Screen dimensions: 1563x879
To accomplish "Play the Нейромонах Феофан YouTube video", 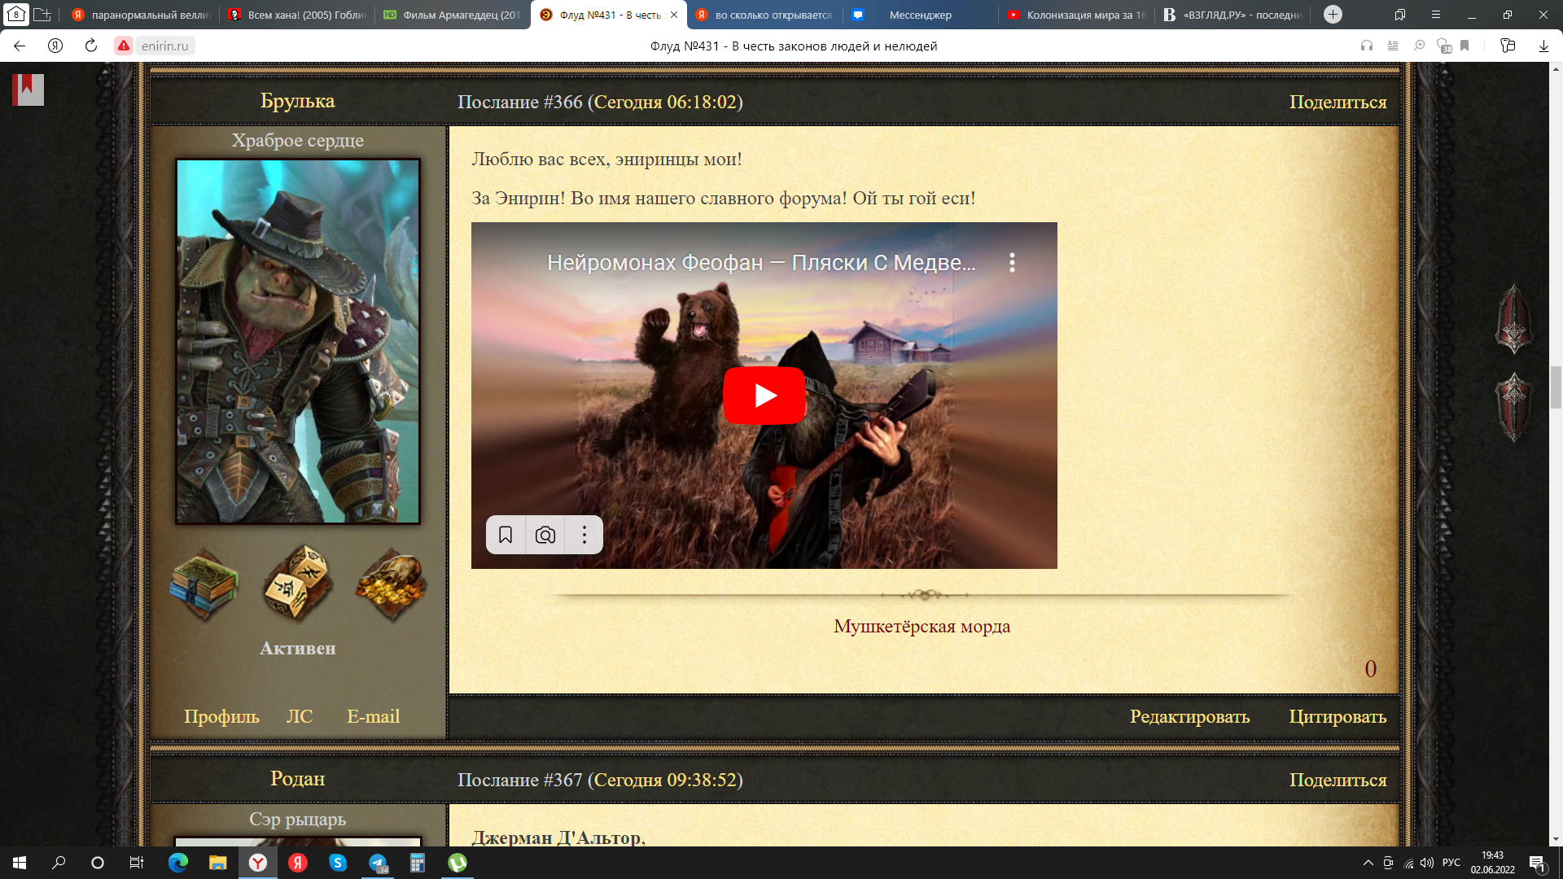I will pyautogui.click(x=764, y=396).
